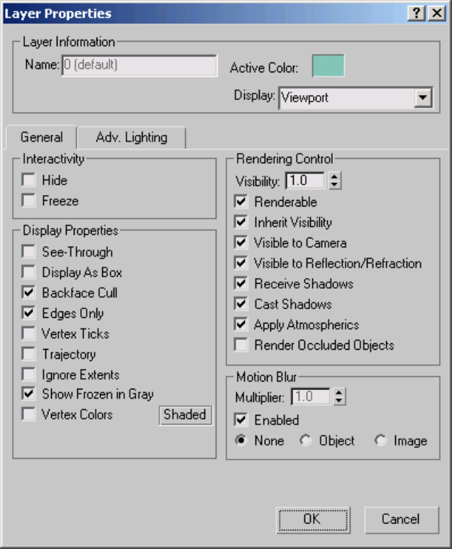The image size is (452, 549).
Task: Switch to the Adv. Lighting tab
Action: click(x=131, y=137)
